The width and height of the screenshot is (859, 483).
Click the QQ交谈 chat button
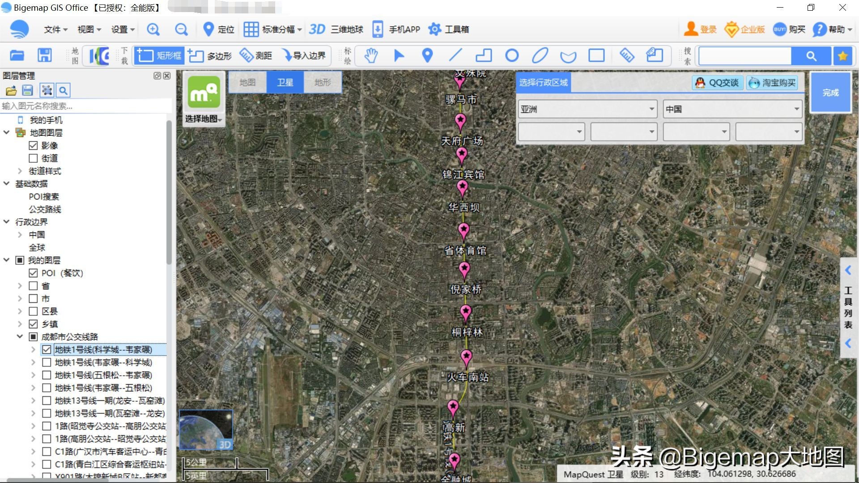(x=717, y=82)
